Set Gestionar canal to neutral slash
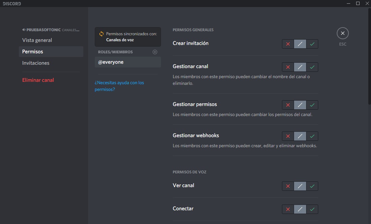Viewport: 371px width, 224px height. tap(300, 67)
